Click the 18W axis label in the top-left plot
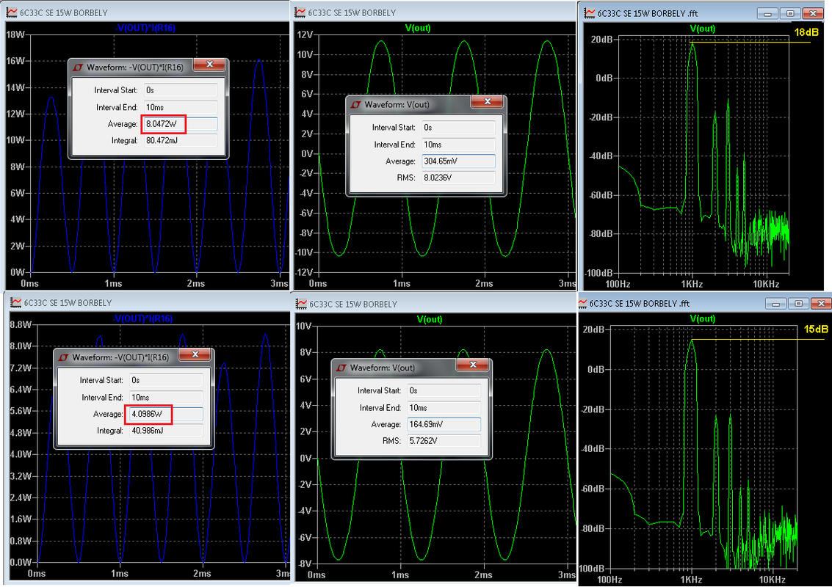The height and width of the screenshot is (587, 832). pyautogui.click(x=15, y=34)
